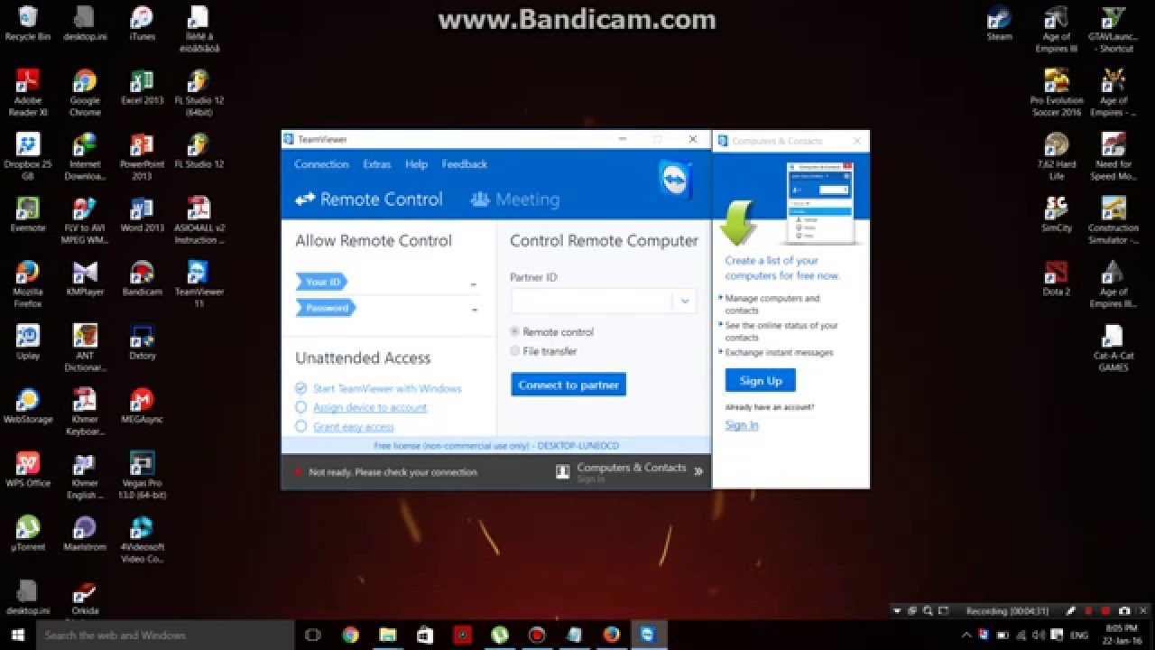The height and width of the screenshot is (650, 1155).
Task: Select the TeamViewer 11 desktop icon
Action: tap(199, 284)
